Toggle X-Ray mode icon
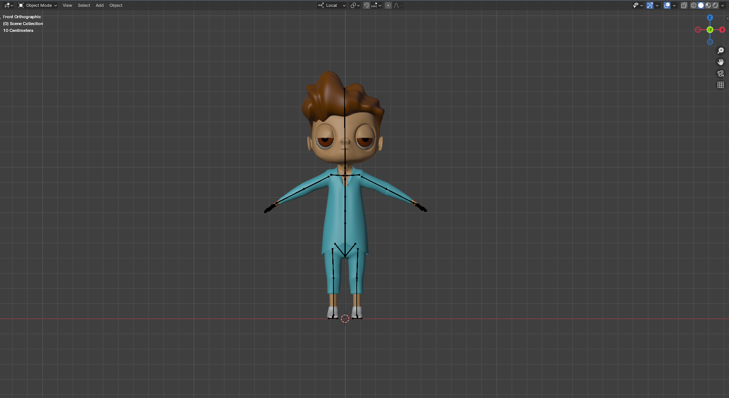 [684, 5]
